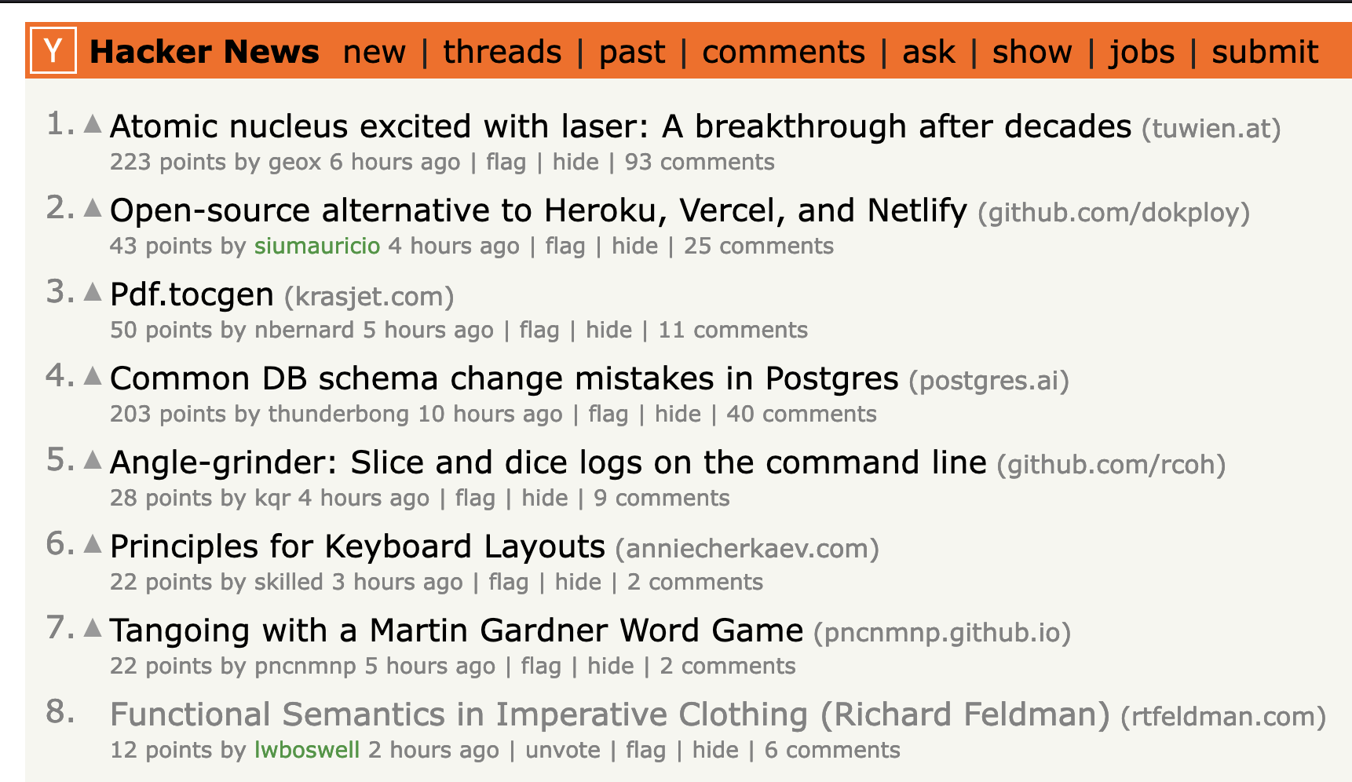Image resolution: width=1352 pixels, height=782 pixels.
Task: Flag the Common DB schema story
Action: (608, 414)
